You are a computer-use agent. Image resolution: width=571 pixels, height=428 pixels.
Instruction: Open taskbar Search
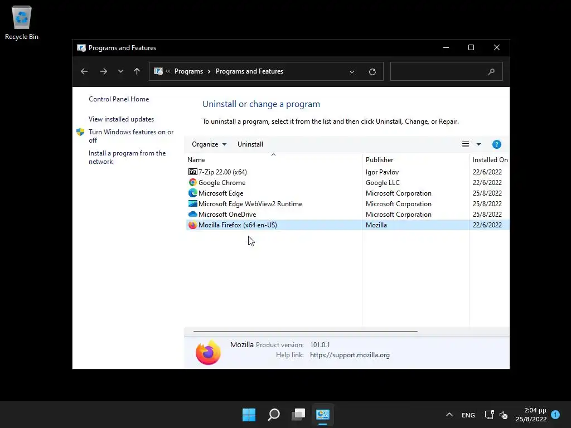pos(273,415)
